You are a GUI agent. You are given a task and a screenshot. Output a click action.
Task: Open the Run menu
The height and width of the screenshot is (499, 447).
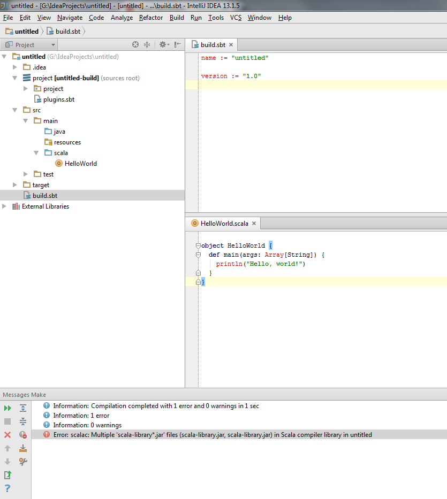tap(196, 18)
